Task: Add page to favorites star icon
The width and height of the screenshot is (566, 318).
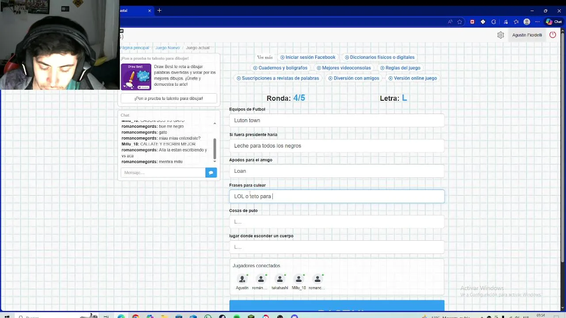Action: coord(460,22)
